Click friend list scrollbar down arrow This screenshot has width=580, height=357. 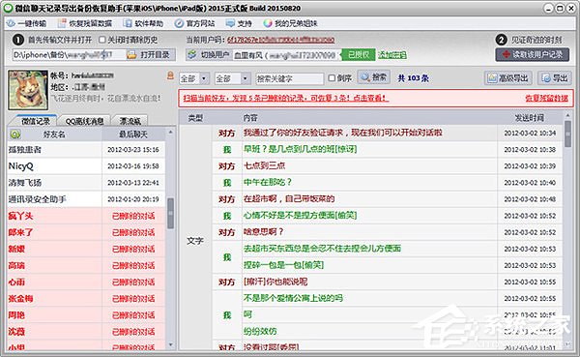170,344
